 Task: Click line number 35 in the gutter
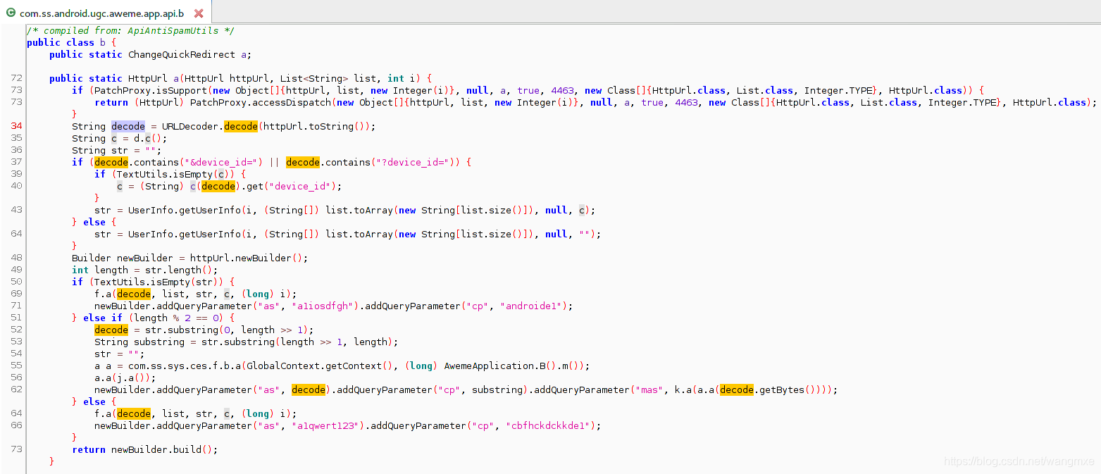coord(18,138)
